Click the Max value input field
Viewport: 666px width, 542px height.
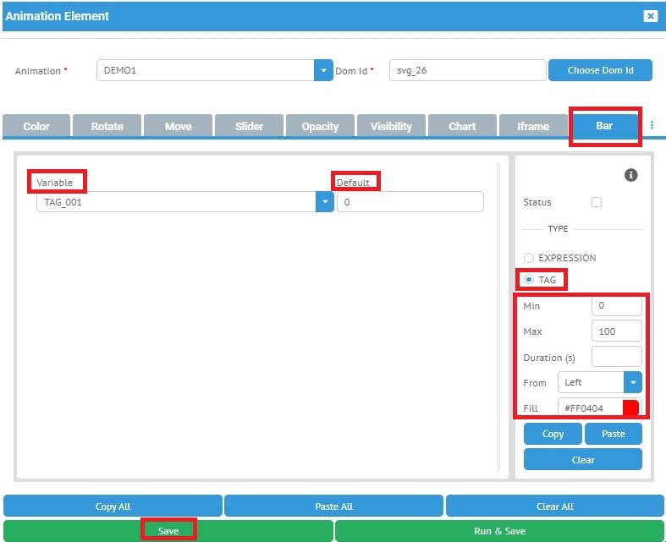pos(616,331)
